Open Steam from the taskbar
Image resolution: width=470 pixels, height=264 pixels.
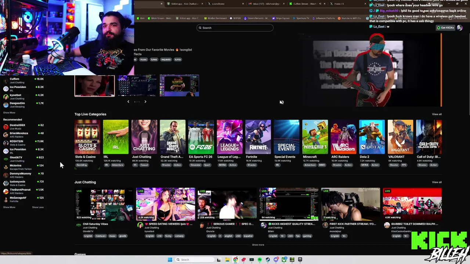(268, 260)
